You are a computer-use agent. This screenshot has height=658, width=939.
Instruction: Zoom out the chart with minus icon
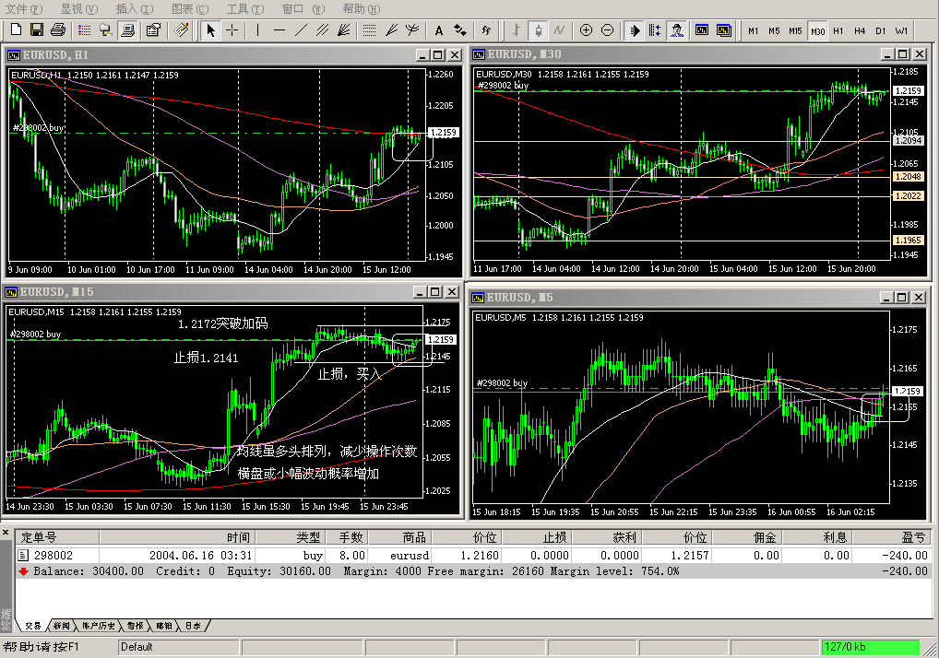click(607, 30)
